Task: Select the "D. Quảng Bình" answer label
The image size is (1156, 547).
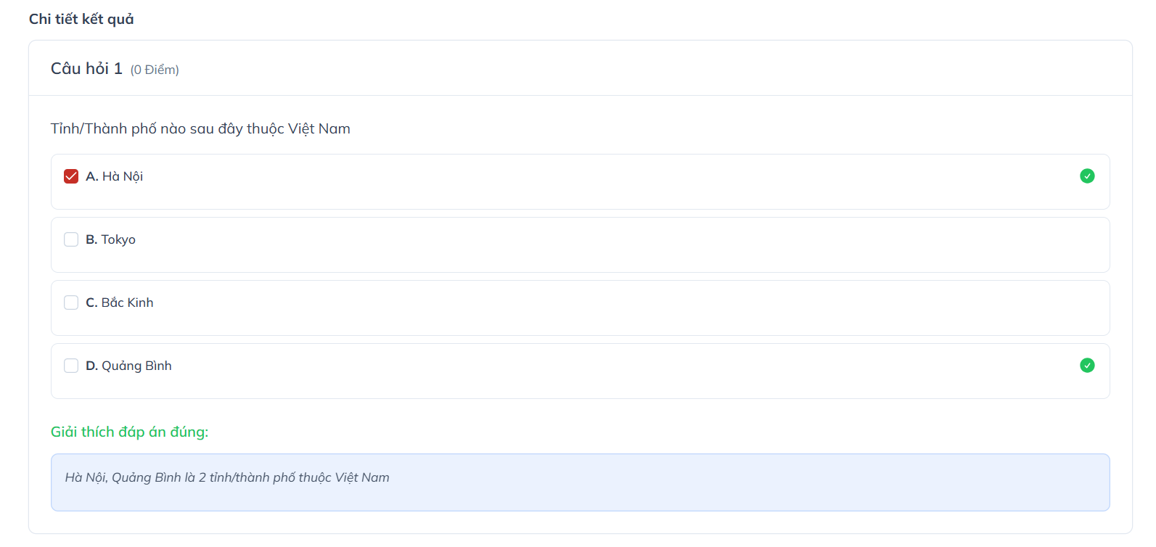Action: point(129,366)
